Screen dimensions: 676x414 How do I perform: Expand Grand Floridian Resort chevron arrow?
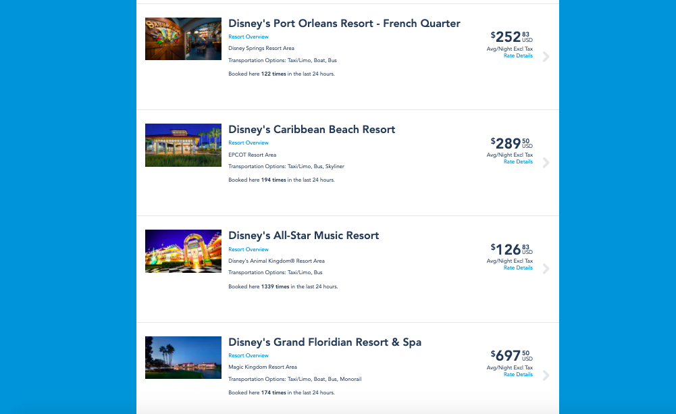(546, 375)
